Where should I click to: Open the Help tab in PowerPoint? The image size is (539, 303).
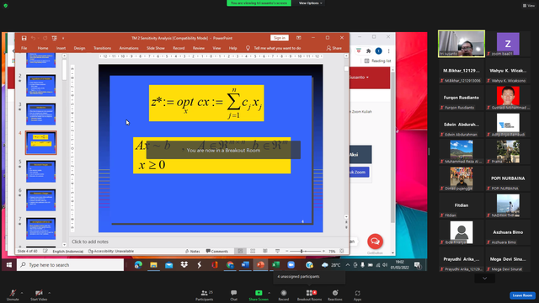(x=233, y=48)
